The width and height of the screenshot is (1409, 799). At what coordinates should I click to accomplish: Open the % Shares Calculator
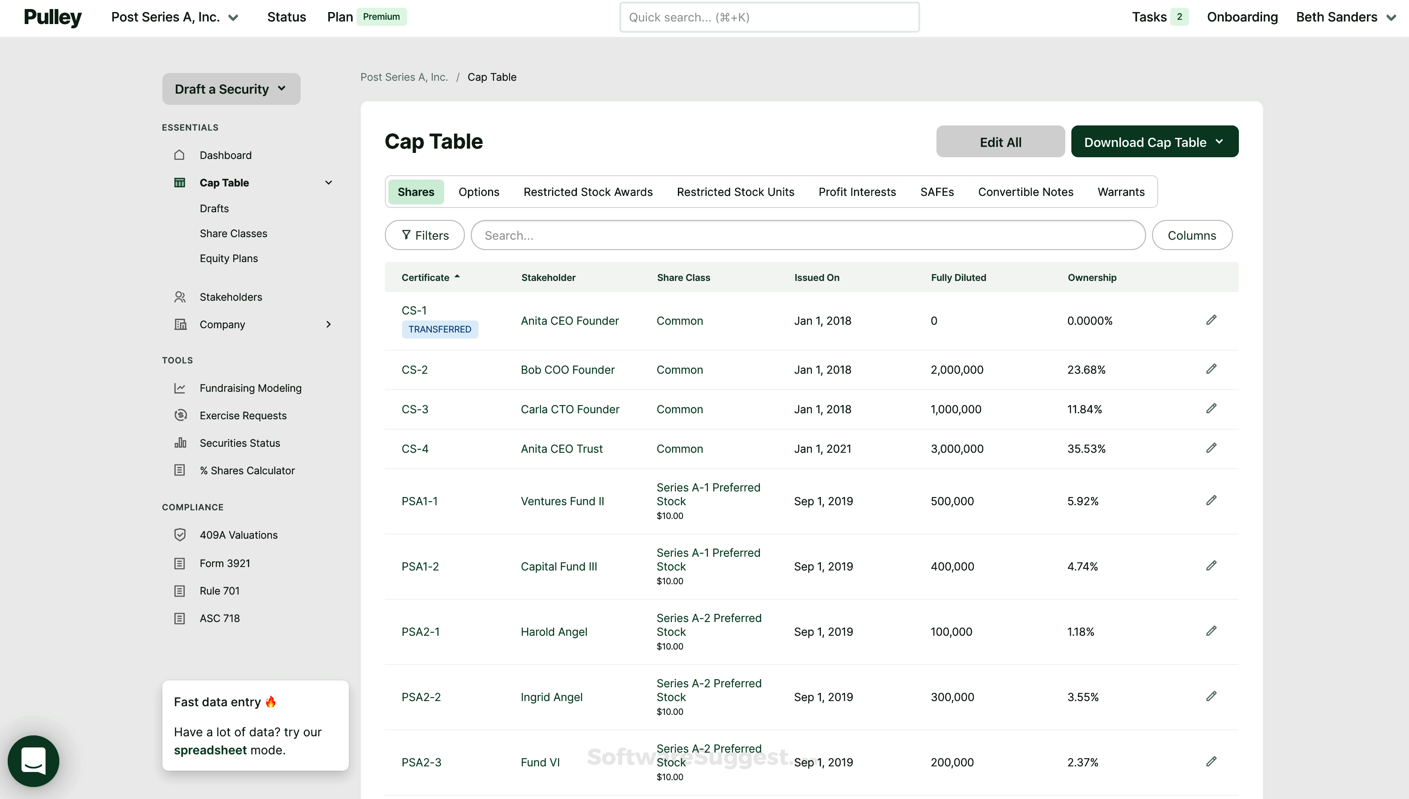(x=247, y=470)
